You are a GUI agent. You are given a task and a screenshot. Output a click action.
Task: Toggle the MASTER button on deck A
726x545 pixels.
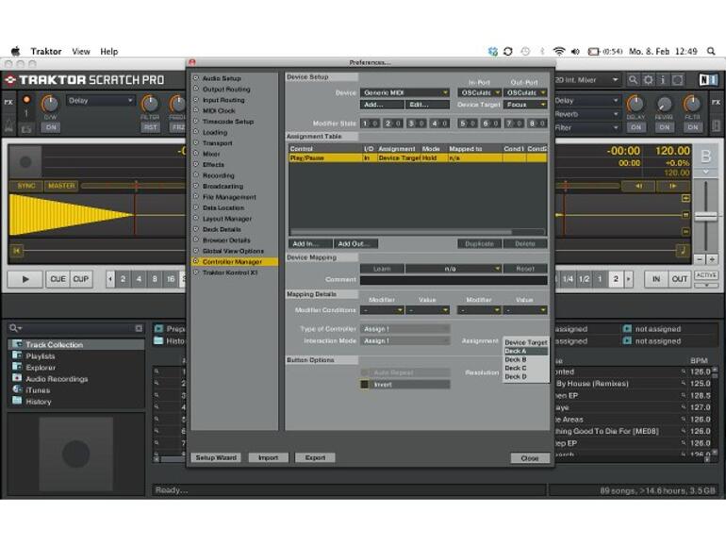pos(61,186)
